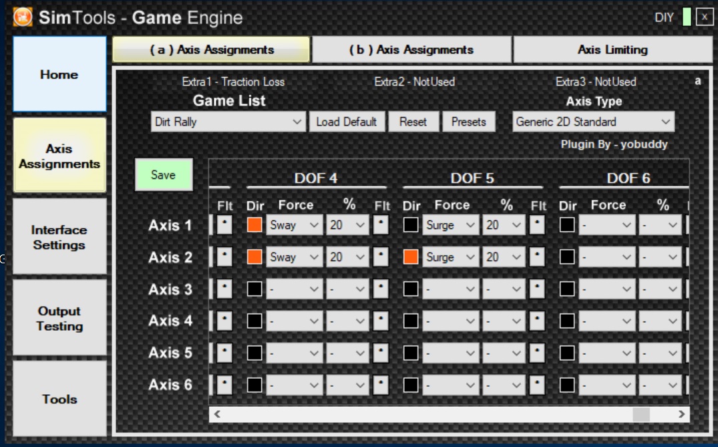Open Axis 6 DOF 5 force dropdown
718x447 pixels.
(x=451, y=385)
